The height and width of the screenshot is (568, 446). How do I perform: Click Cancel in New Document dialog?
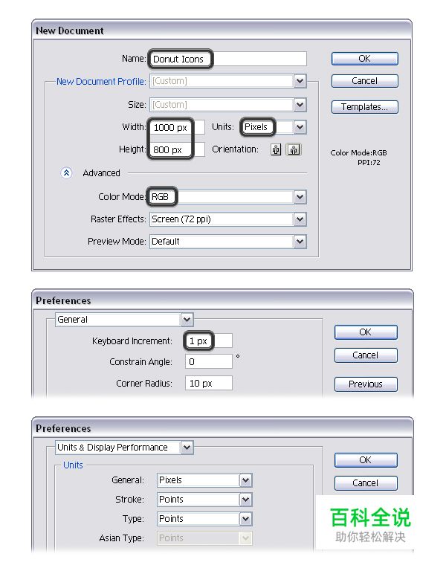364,81
